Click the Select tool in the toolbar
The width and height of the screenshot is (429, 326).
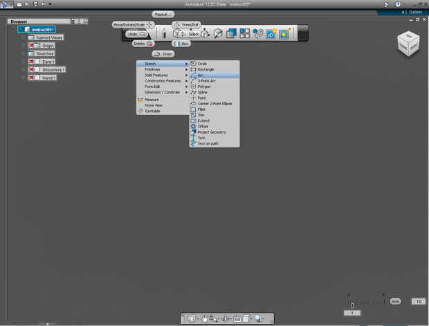pyautogui.click(x=192, y=34)
